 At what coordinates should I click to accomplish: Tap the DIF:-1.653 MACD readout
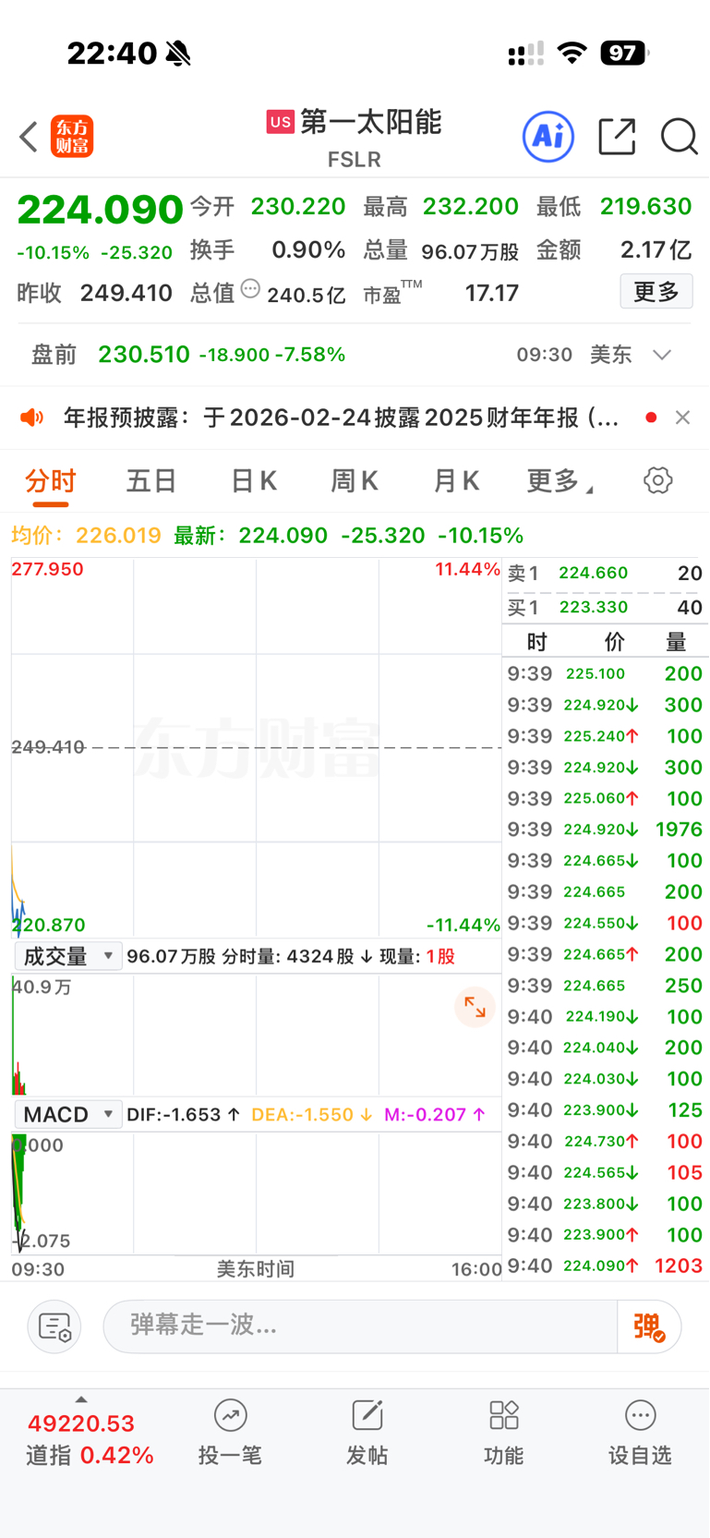[x=184, y=1115]
